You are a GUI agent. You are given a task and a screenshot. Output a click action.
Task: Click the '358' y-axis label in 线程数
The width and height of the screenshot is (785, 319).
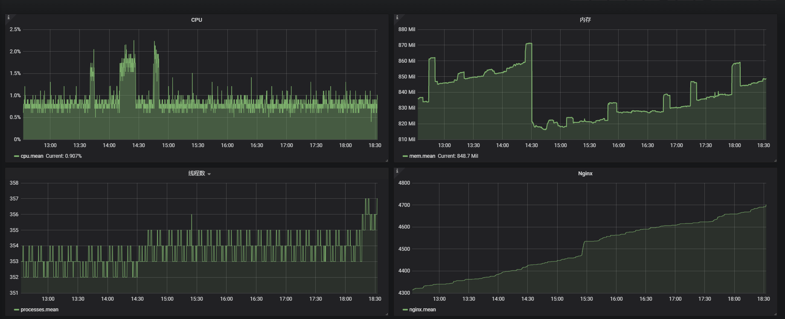pos(14,183)
